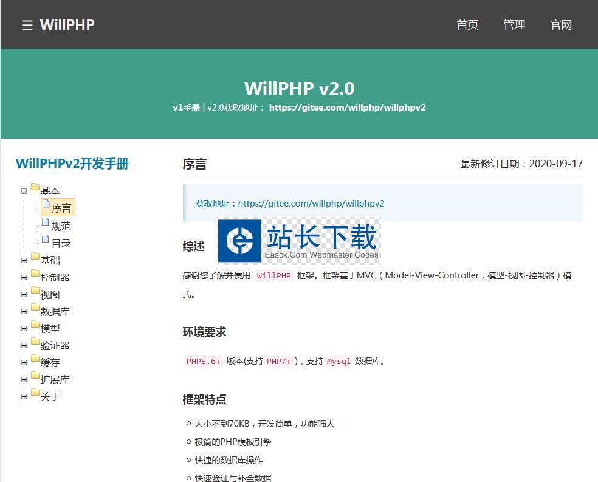598x482 pixels.
Task: Click the page icon beside 目录
Action: point(46,239)
